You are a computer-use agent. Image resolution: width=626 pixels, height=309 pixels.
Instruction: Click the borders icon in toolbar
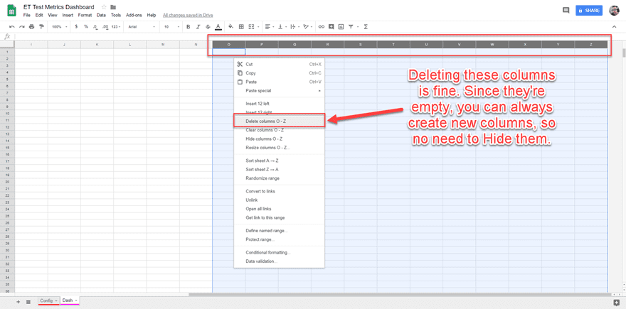[241, 27]
